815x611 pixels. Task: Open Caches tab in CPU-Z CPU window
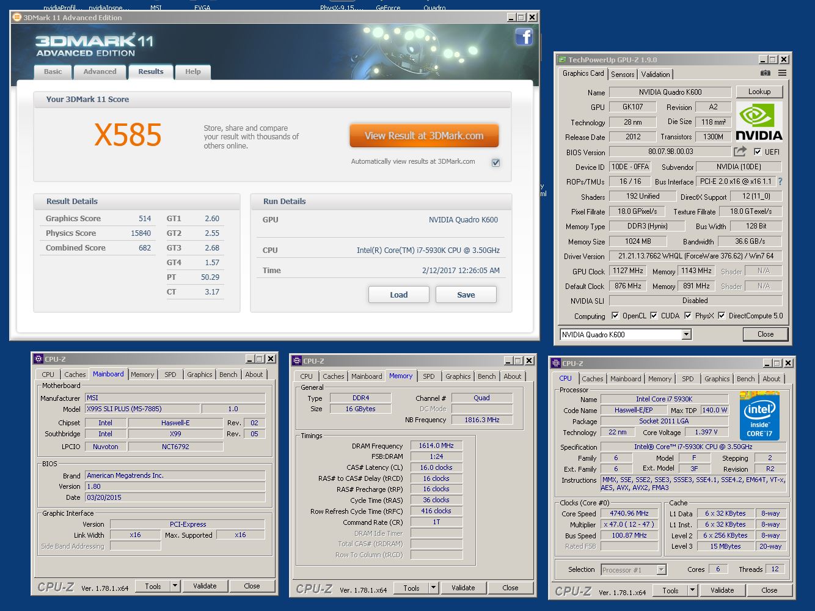click(x=593, y=379)
